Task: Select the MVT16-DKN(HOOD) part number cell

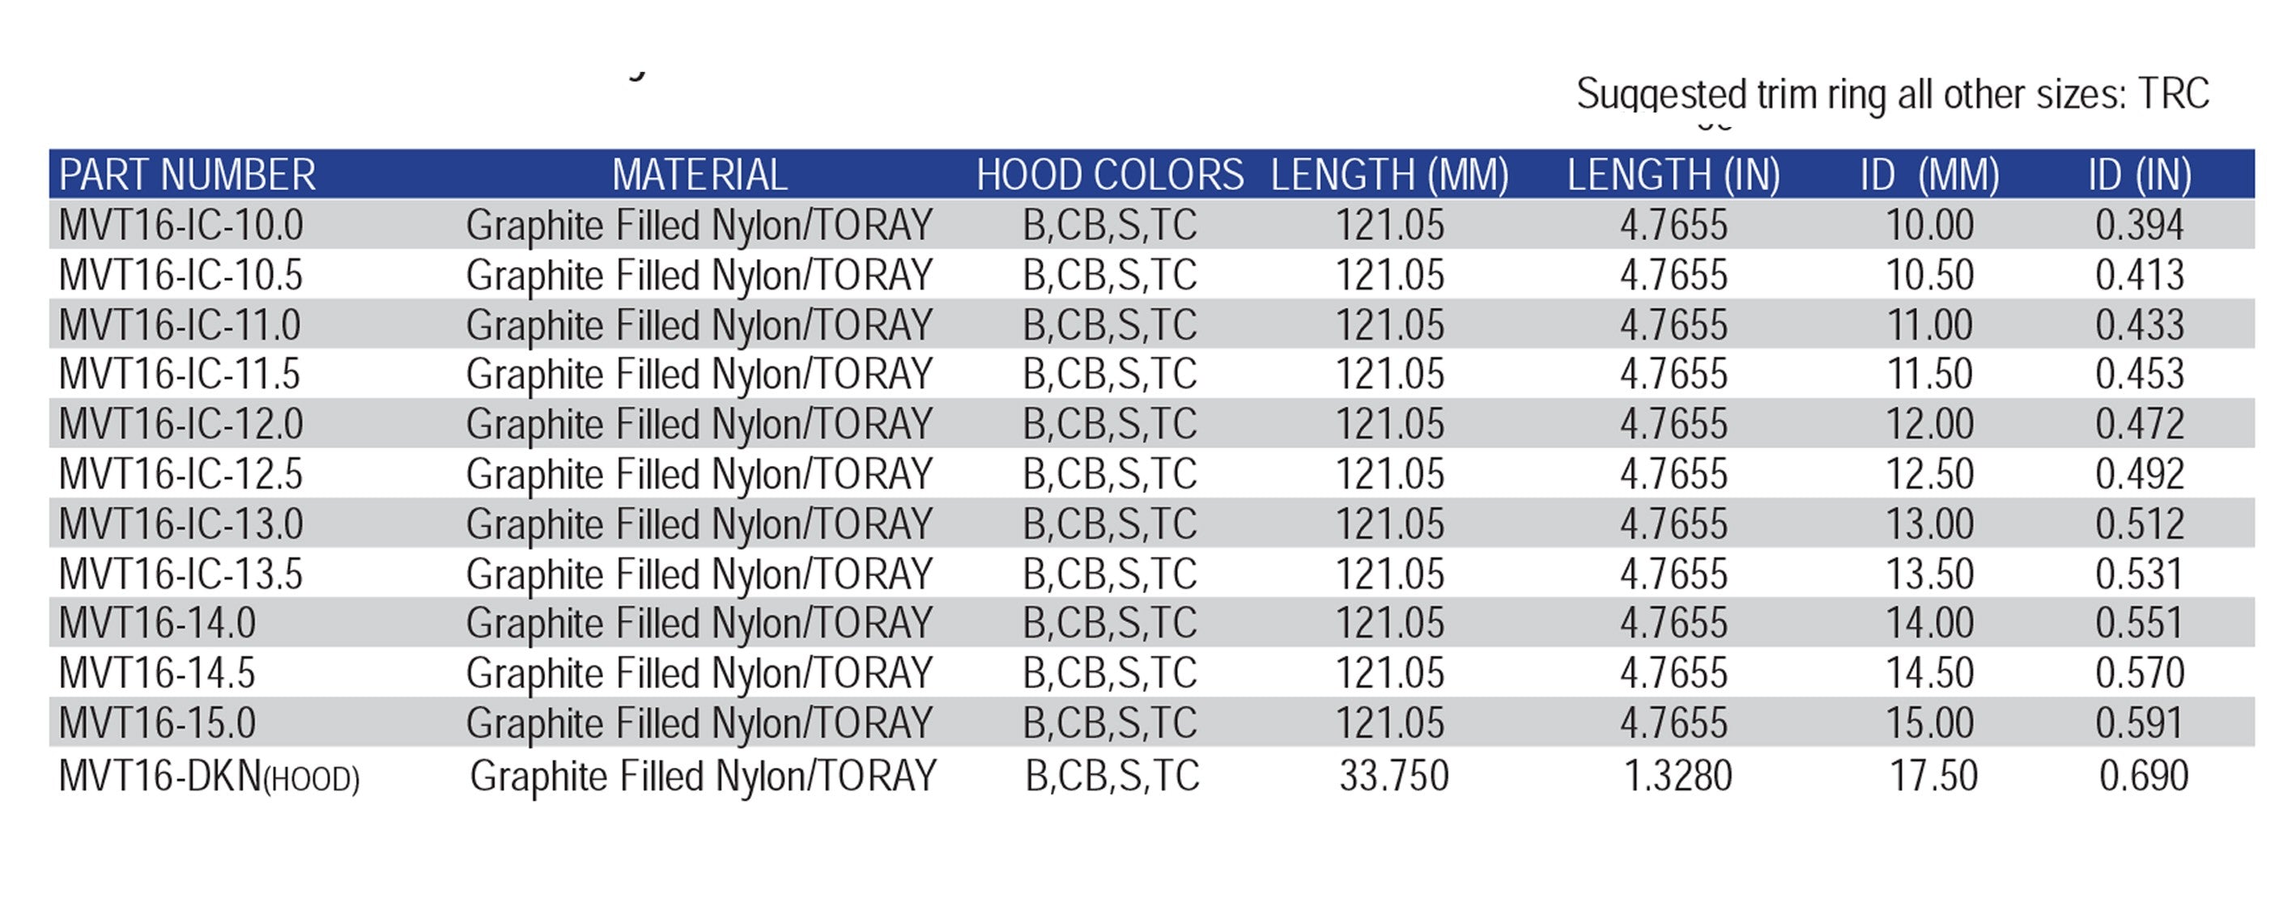Action: coord(209,777)
